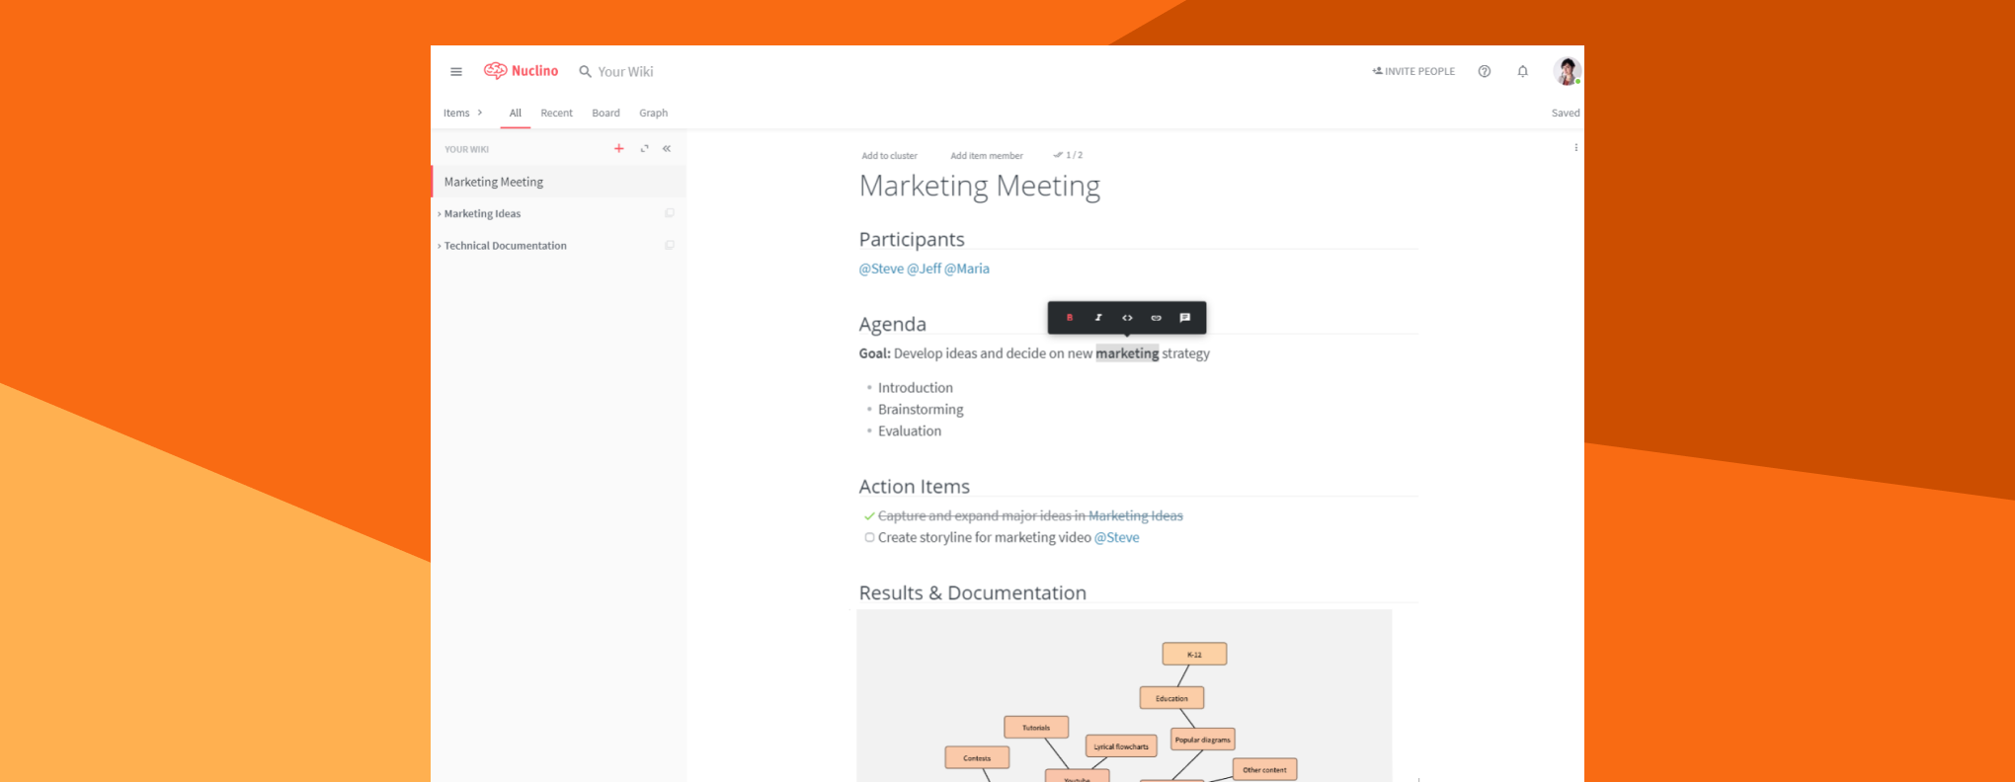Uncheck the Capture and expand major ideas task

[x=869, y=516]
